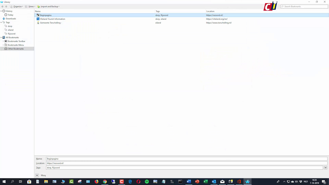
Task: Go back with the toolbar back arrow
Action: click(x=2, y=6)
